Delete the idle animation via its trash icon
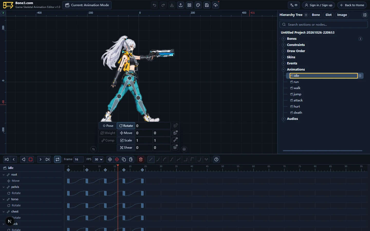Image resolution: width=370 pixels, height=231 pixels. click(x=360, y=76)
